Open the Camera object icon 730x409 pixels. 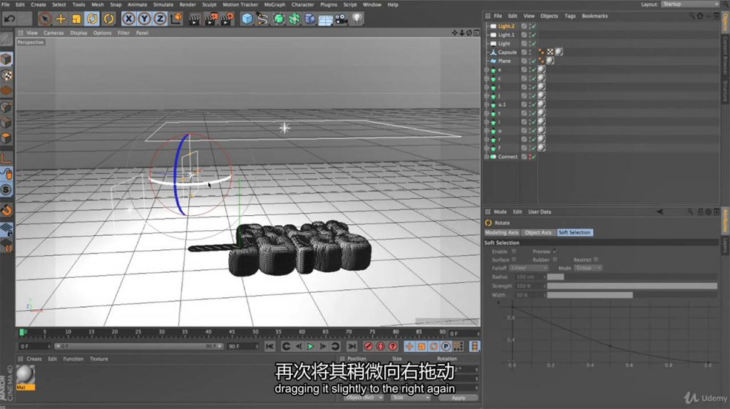coord(341,19)
